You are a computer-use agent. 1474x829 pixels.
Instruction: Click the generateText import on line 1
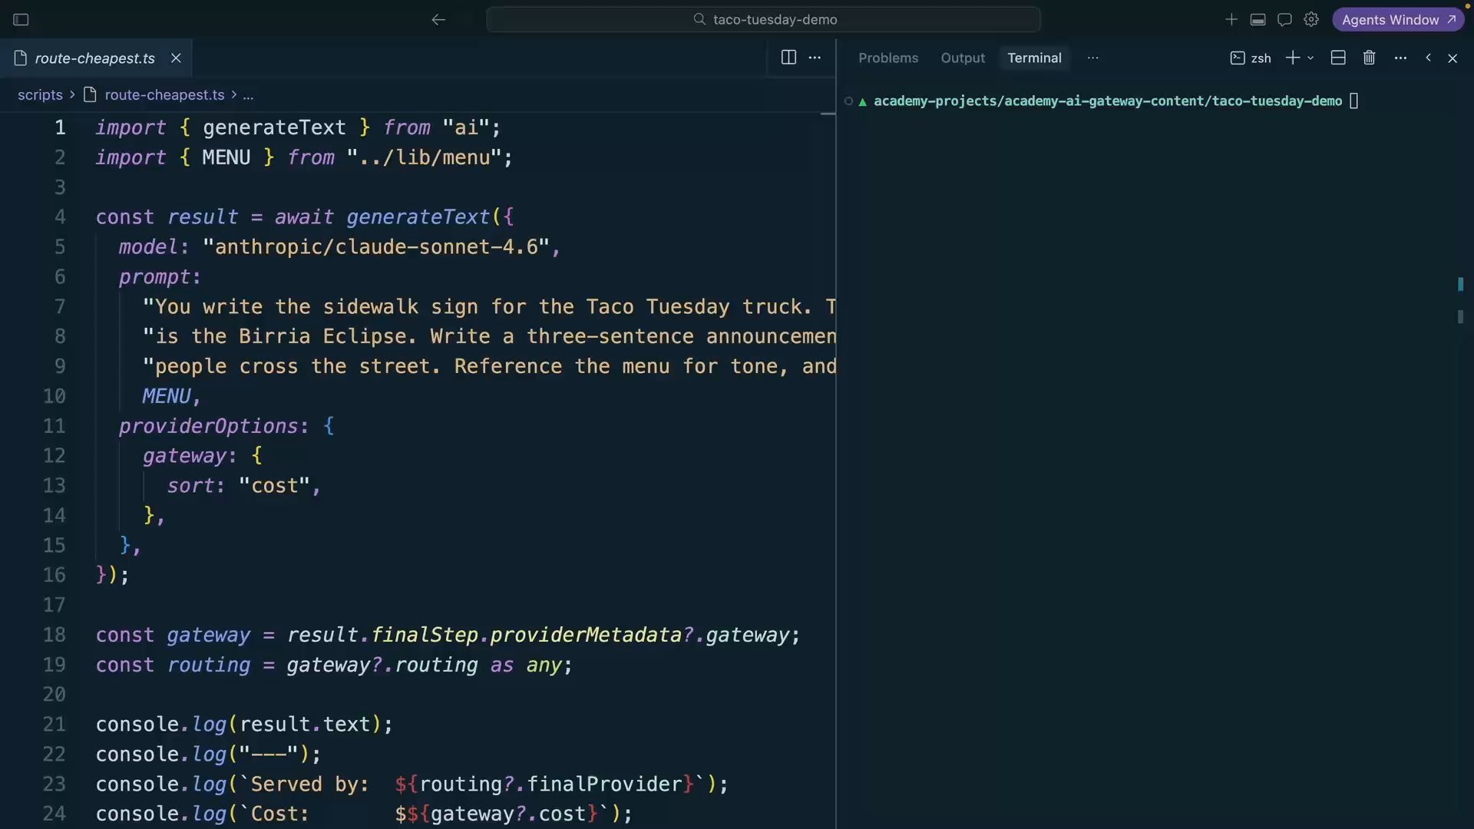[x=274, y=127]
